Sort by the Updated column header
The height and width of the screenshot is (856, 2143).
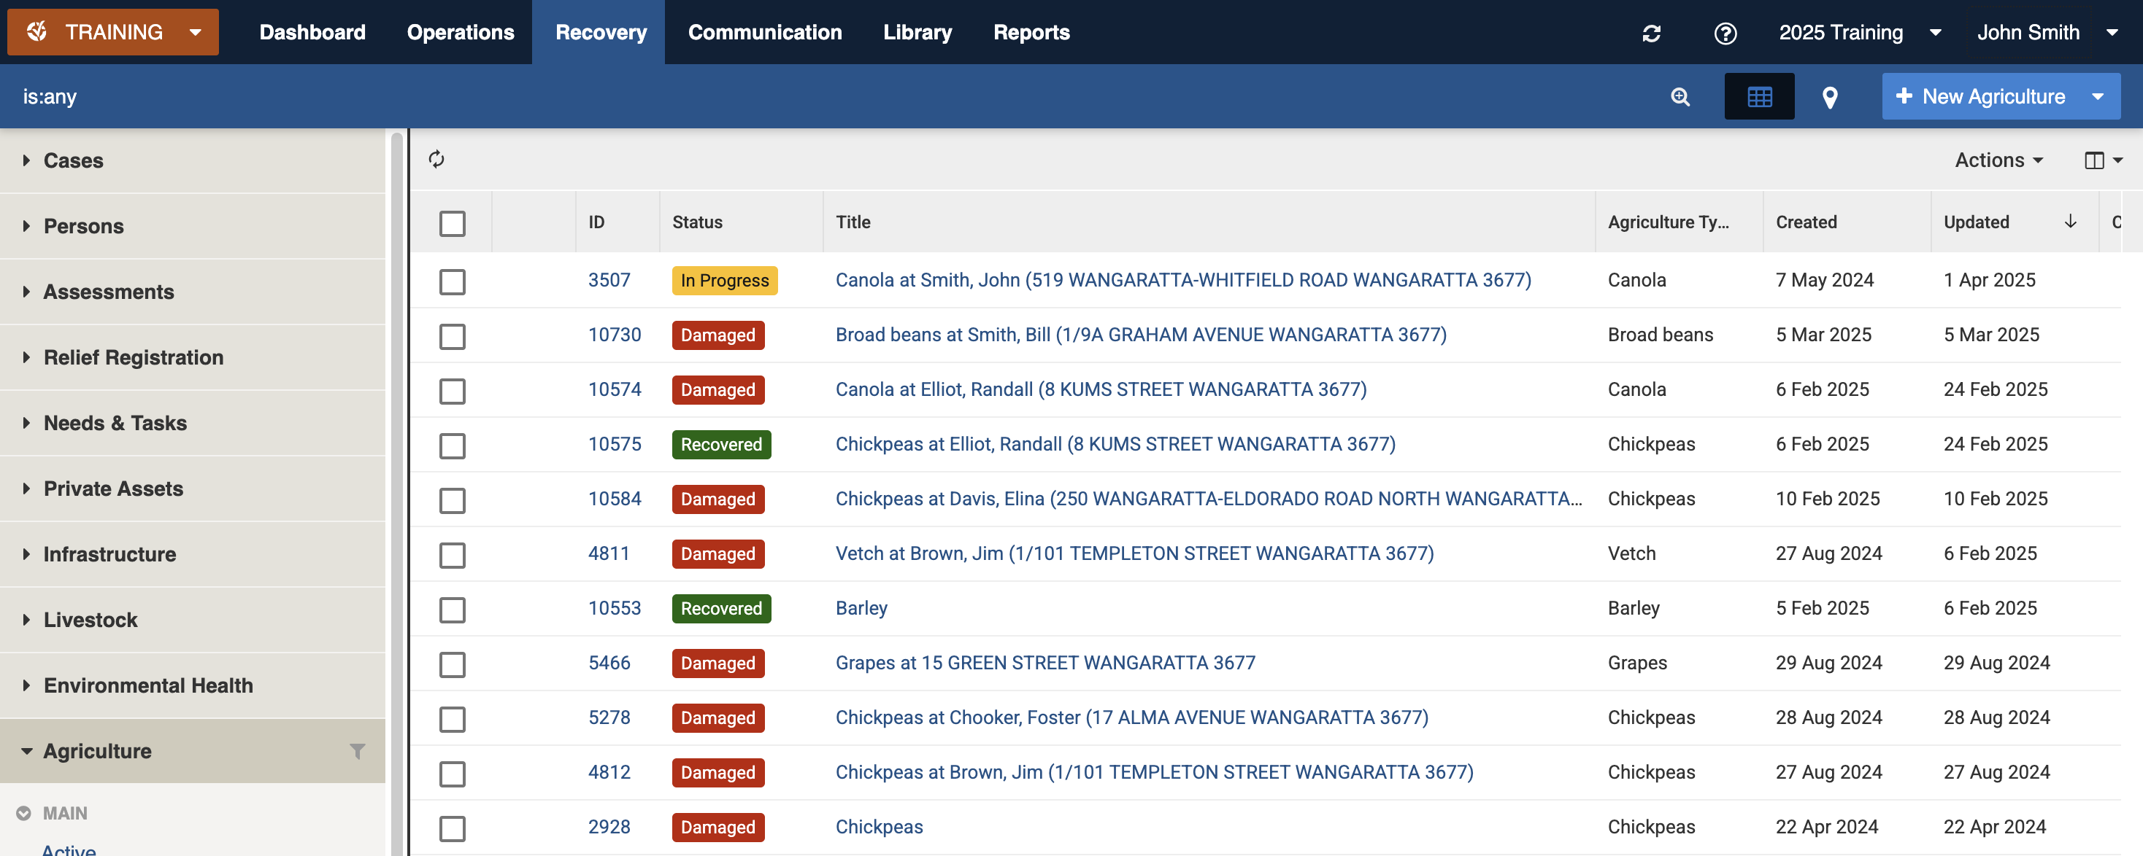(x=1976, y=222)
